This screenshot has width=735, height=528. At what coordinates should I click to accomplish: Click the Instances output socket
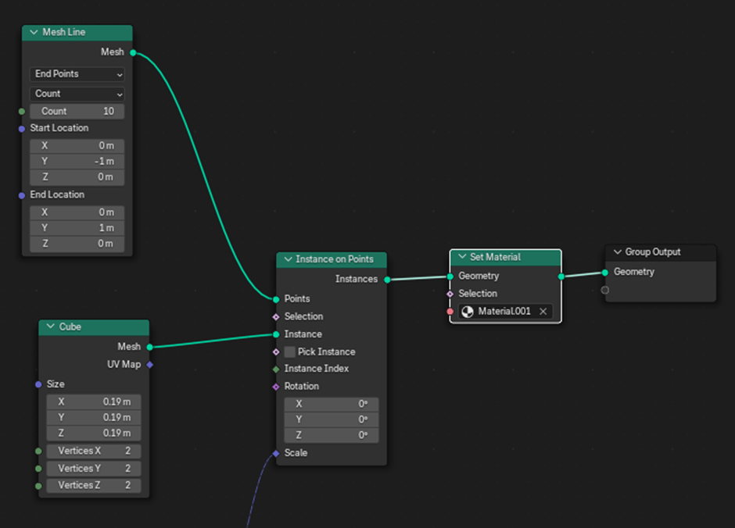pos(387,279)
